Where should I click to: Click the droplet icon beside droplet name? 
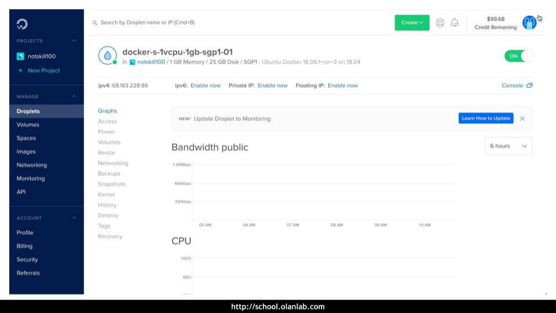(108, 56)
